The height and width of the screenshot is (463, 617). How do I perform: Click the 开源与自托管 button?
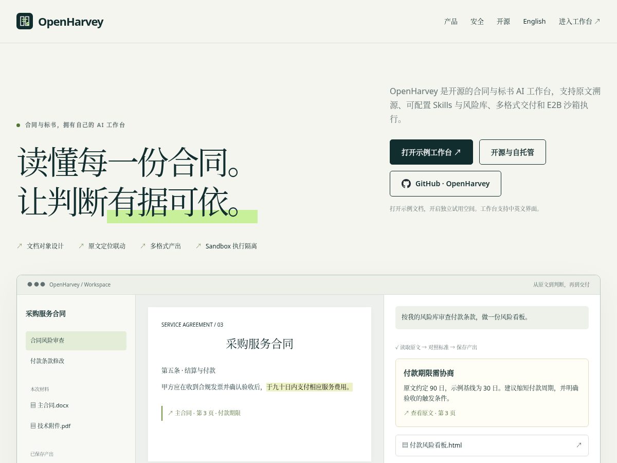click(513, 152)
